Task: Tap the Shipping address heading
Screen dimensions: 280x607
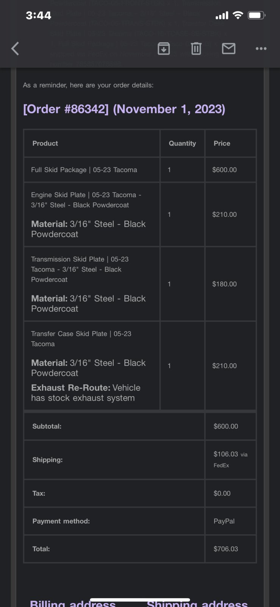Action: pyautogui.click(x=197, y=603)
